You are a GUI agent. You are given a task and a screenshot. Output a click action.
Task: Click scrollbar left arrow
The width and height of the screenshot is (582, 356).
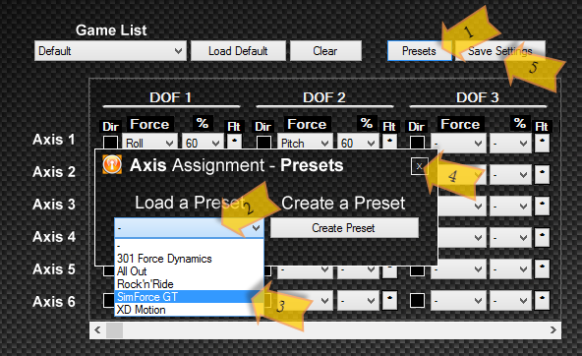(x=97, y=330)
